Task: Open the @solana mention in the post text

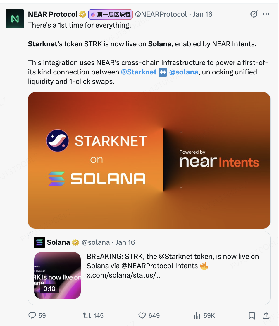Action: pos(184,72)
